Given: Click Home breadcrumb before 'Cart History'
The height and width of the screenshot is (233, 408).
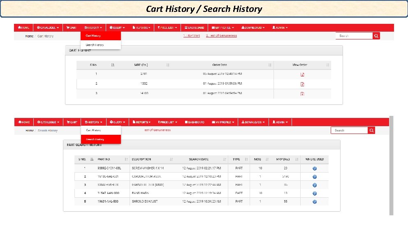Looking at the screenshot, I should tap(29, 36).
